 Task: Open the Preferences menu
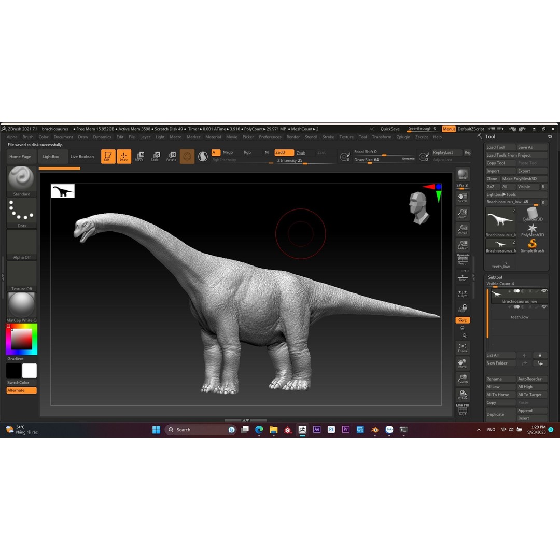click(270, 137)
